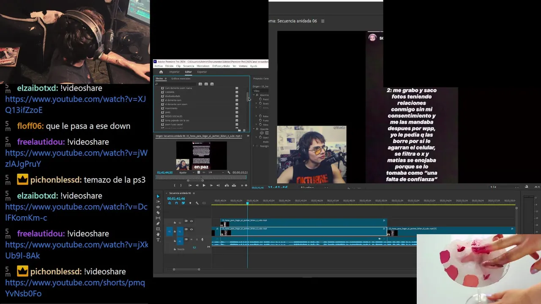Click Mark Out bracket button in Source monitor
Screen dimensions: 541x304
click(x=181, y=185)
